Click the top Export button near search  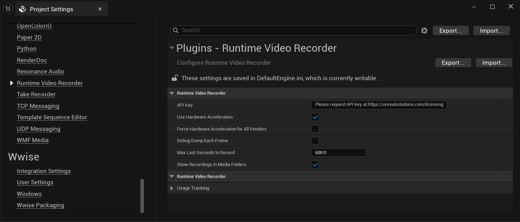(x=451, y=31)
